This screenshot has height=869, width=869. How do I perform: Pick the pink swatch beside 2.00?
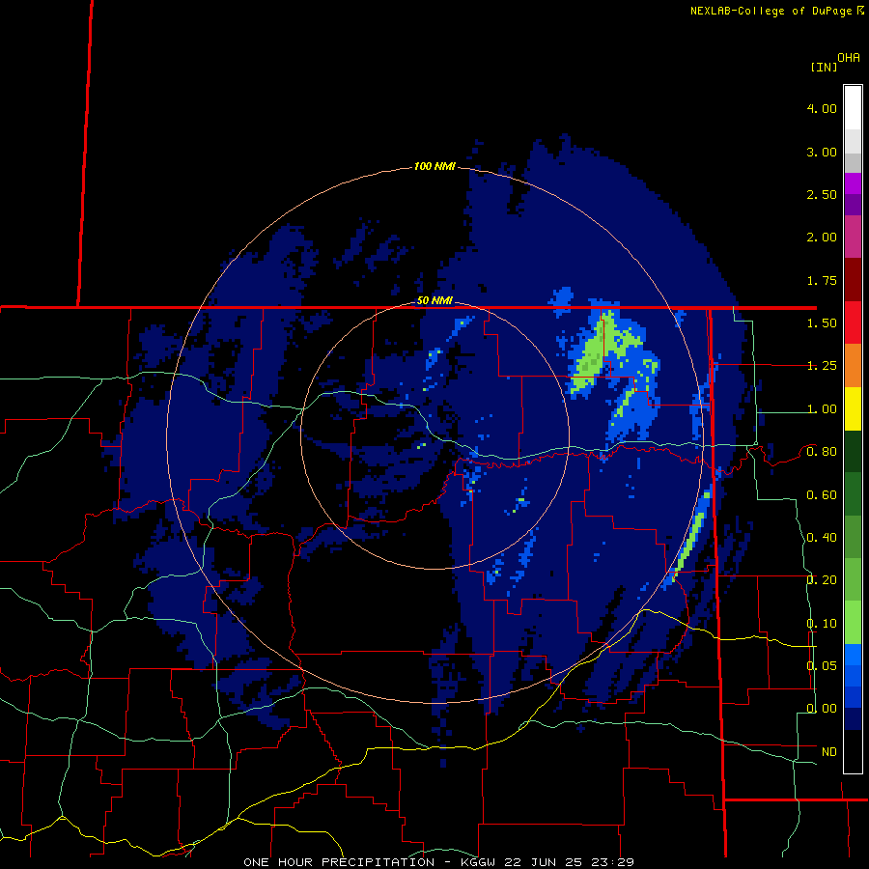point(853,238)
